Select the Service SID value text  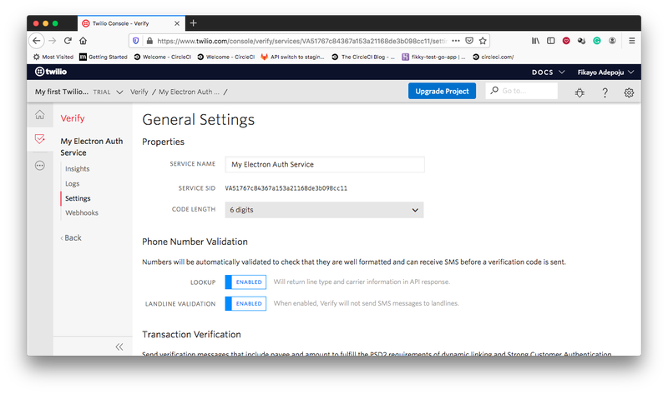286,188
